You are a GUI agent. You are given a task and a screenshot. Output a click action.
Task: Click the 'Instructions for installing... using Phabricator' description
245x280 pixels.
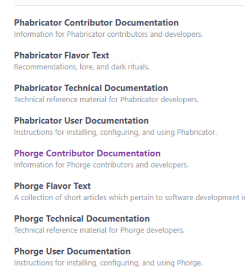[115, 133]
